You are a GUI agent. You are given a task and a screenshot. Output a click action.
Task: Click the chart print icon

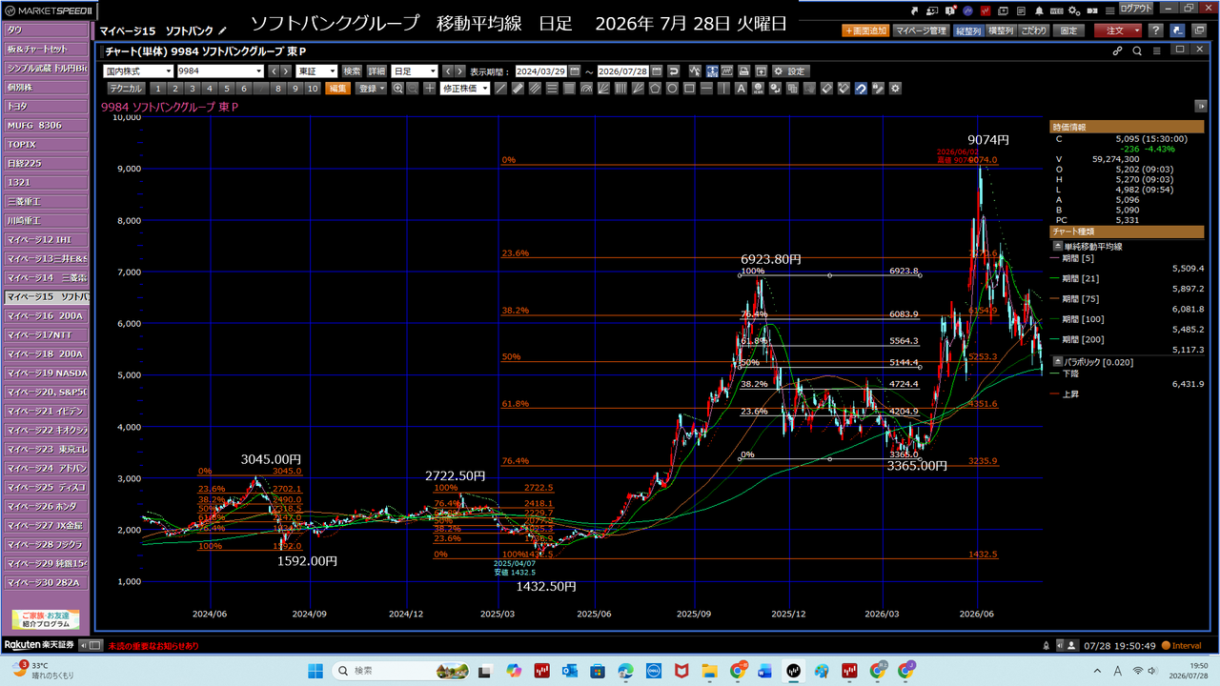point(744,71)
